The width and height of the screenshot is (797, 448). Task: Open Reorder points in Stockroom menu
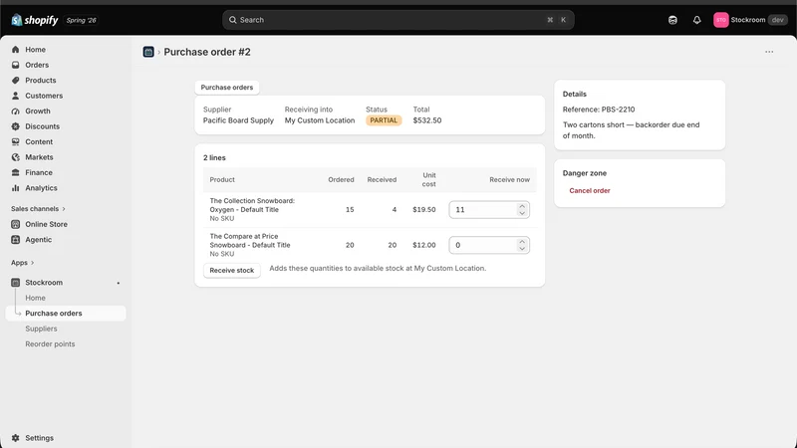(50, 343)
